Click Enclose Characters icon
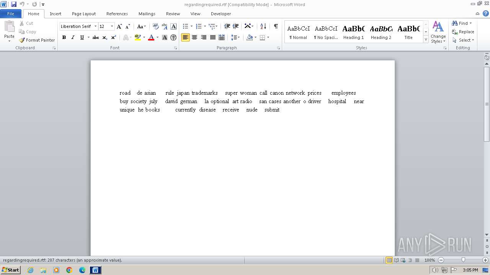This screenshot has height=275, width=490. point(173,37)
